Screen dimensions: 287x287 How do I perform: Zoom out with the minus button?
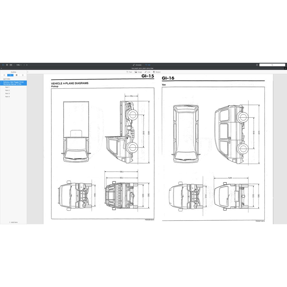24,65
